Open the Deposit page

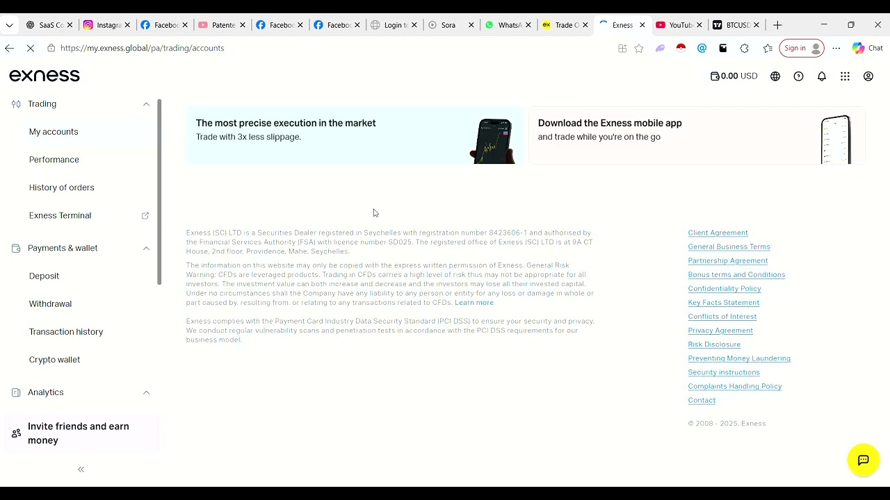pyautogui.click(x=44, y=276)
